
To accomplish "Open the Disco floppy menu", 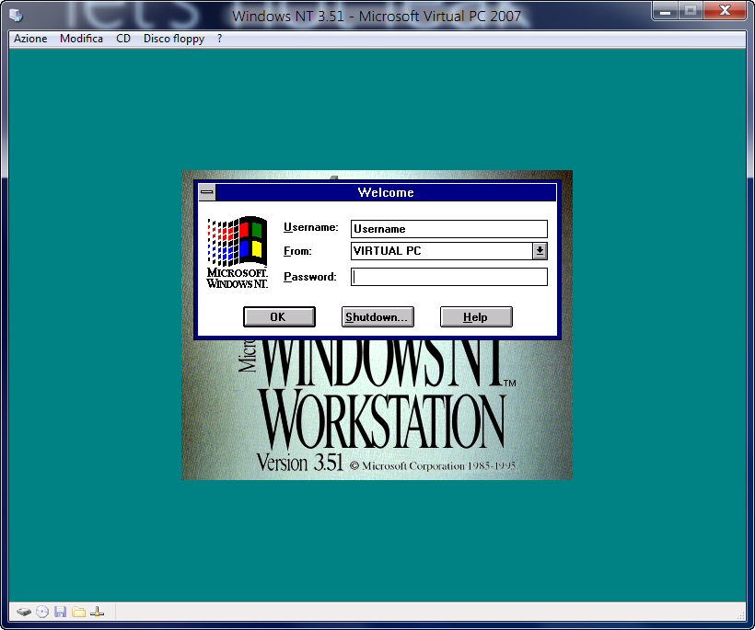I will pyautogui.click(x=174, y=39).
